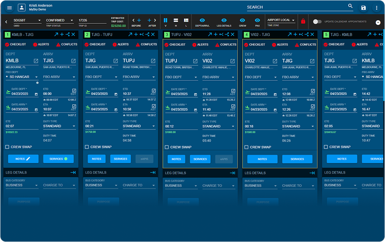Open FBO ARRV dropdown in leg 1

60,77
